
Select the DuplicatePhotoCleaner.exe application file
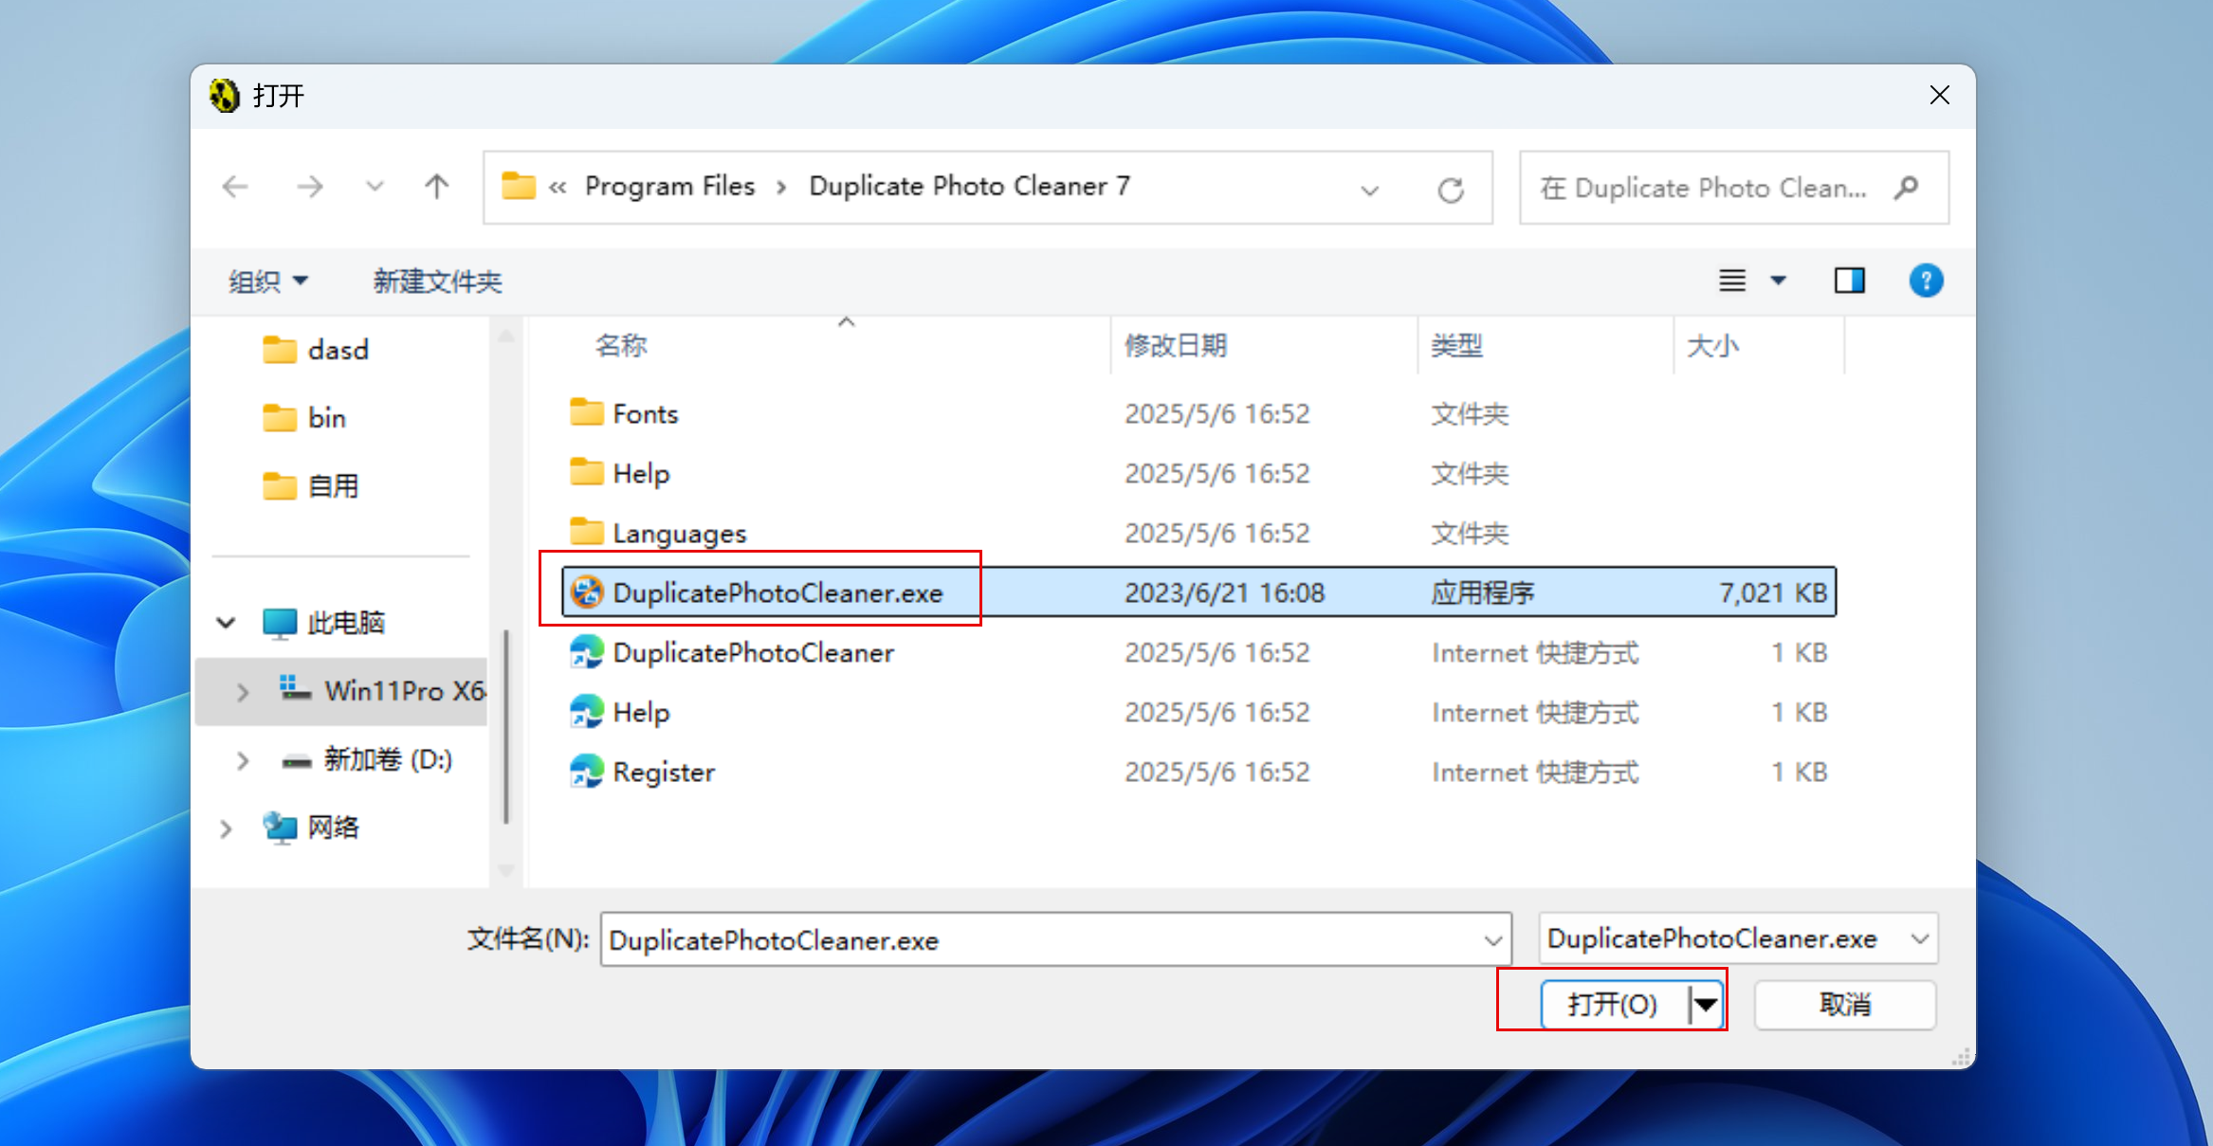coord(777,593)
